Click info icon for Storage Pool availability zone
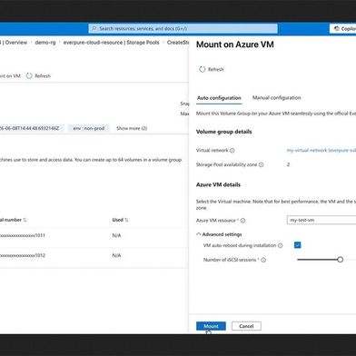This screenshot has width=356, height=356. [262, 164]
